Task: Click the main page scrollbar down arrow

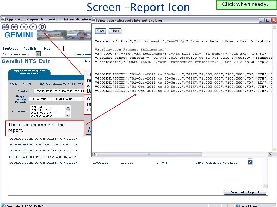Action: click(x=265, y=186)
